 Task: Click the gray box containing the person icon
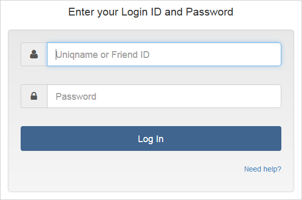click(34, 54)
